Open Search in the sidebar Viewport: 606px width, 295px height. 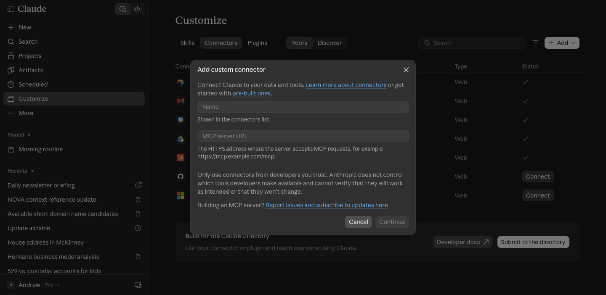[74, 42]
